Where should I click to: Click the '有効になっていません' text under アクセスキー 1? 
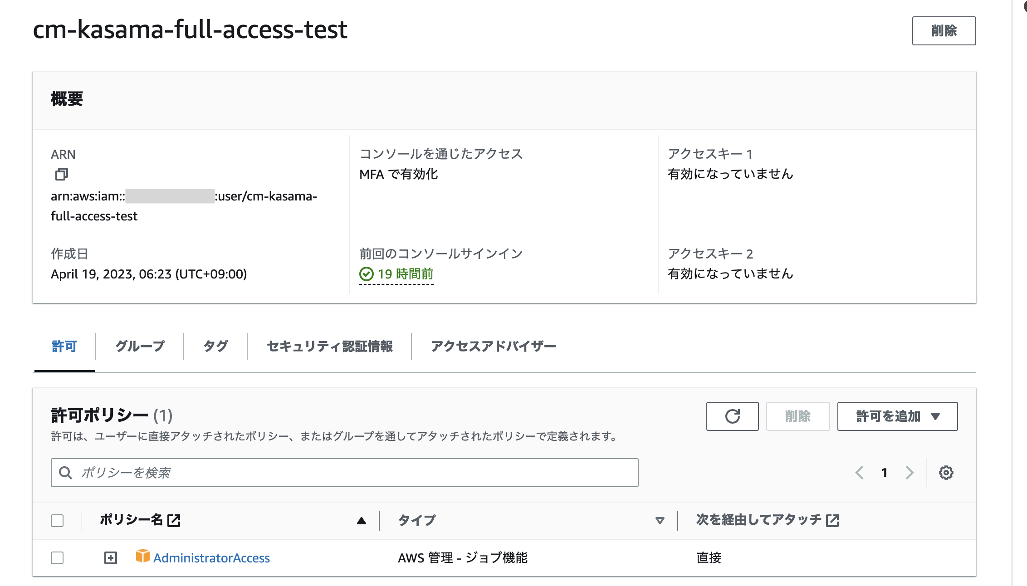click(x=730, y=174)
